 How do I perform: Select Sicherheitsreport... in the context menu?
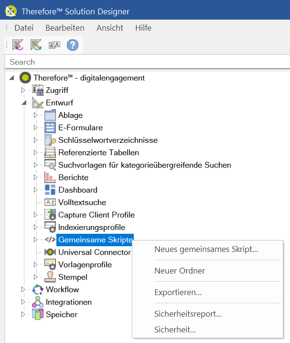click(x=188, y=314)
